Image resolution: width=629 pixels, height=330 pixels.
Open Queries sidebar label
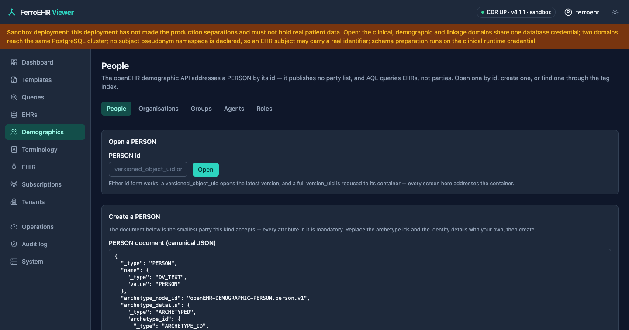[x=33, y=97]
